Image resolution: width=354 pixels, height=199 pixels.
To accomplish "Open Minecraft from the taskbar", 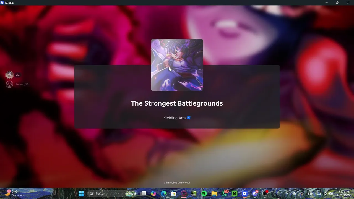I will [235, 193].
